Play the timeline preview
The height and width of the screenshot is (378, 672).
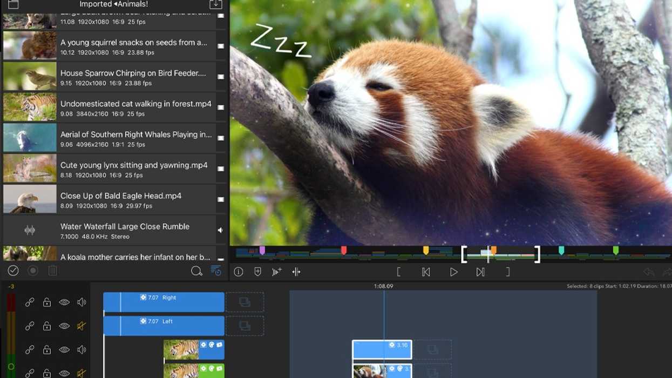454,272
